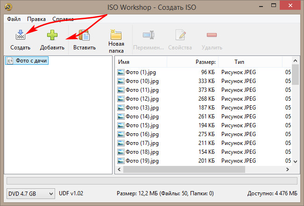Select the file name Фото (13).jpg

coord(142,108)
